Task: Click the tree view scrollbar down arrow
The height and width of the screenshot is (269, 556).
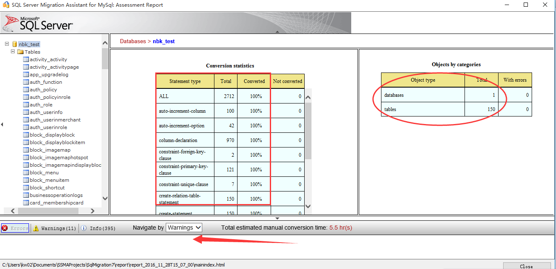Action: pos(105,198)
